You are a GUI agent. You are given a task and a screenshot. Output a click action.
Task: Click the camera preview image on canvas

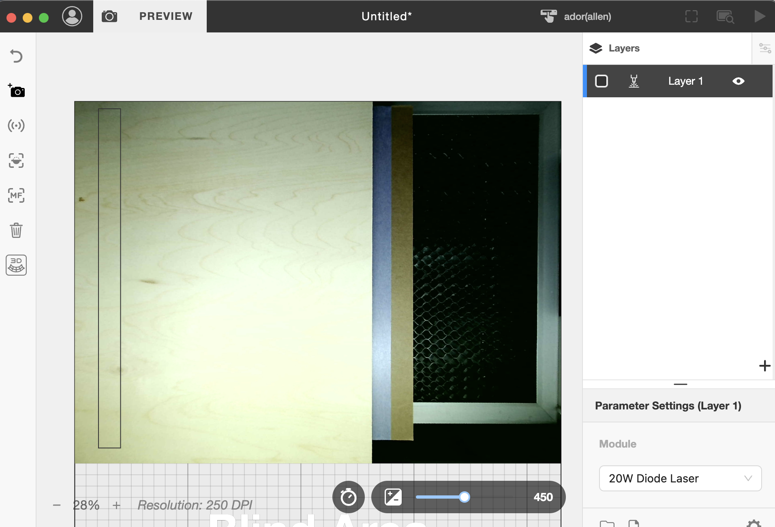pos(318,282)
